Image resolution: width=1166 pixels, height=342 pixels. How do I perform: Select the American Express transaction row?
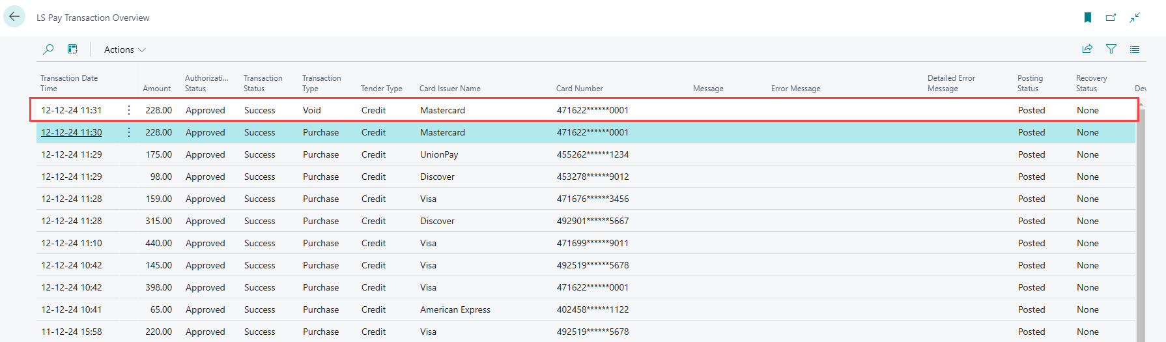pos(455,309)
